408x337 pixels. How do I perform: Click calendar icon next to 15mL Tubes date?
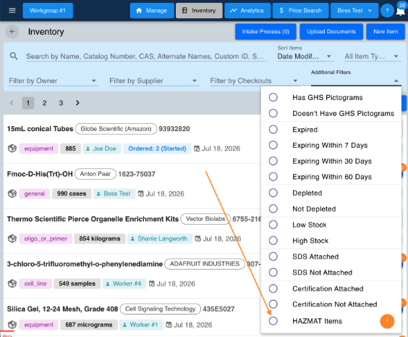click(x=197, y=149)
